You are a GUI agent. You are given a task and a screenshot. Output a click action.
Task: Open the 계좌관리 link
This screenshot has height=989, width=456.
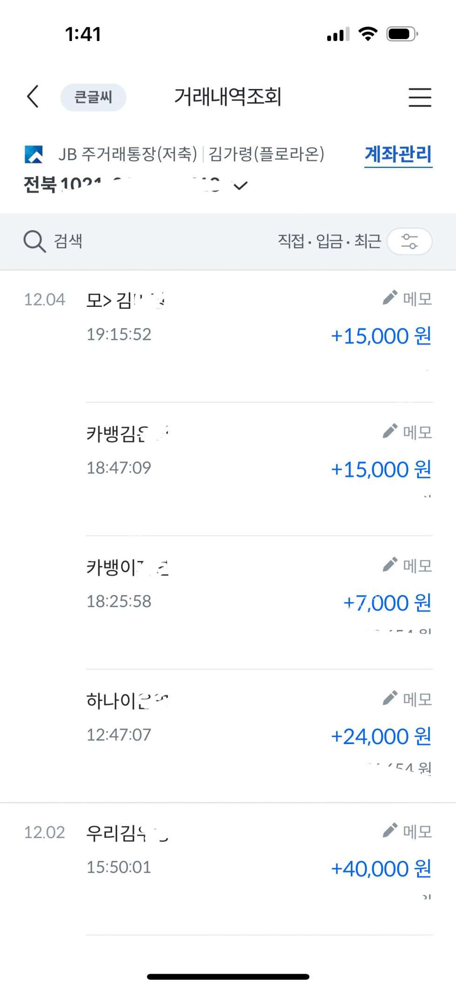tap(398, 154)
